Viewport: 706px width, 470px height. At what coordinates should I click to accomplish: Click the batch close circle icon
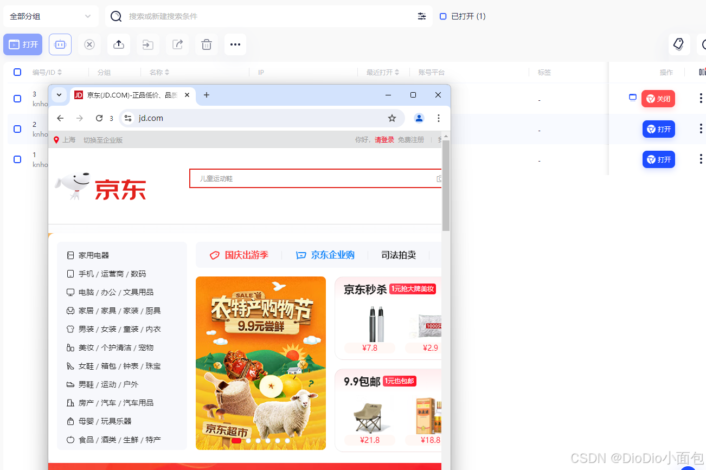coord(89,44)
